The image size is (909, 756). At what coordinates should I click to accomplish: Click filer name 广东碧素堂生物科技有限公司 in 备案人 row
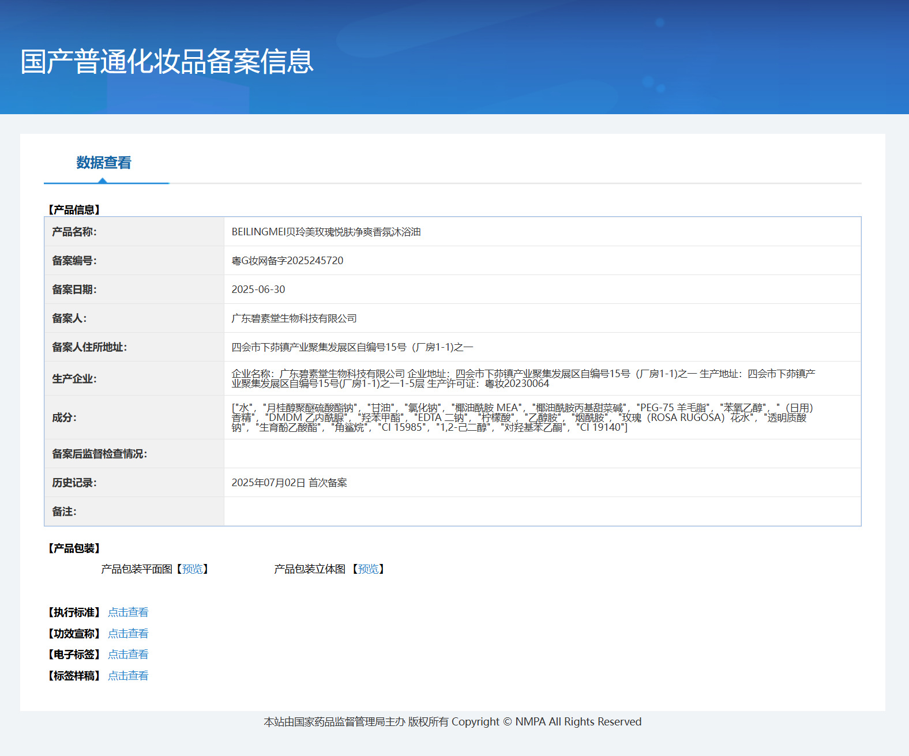coord(294,318)
